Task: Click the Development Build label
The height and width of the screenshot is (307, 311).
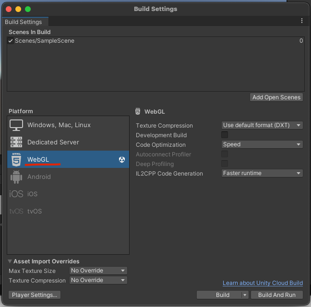Action: coord(161,135)
